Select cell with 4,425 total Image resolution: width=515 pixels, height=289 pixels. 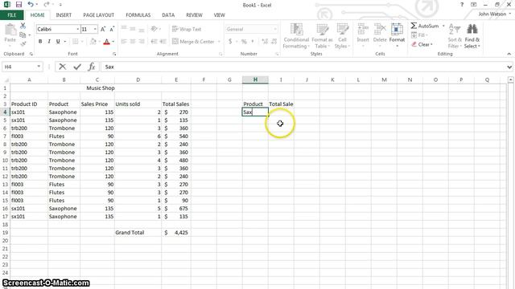coord(176,232)
